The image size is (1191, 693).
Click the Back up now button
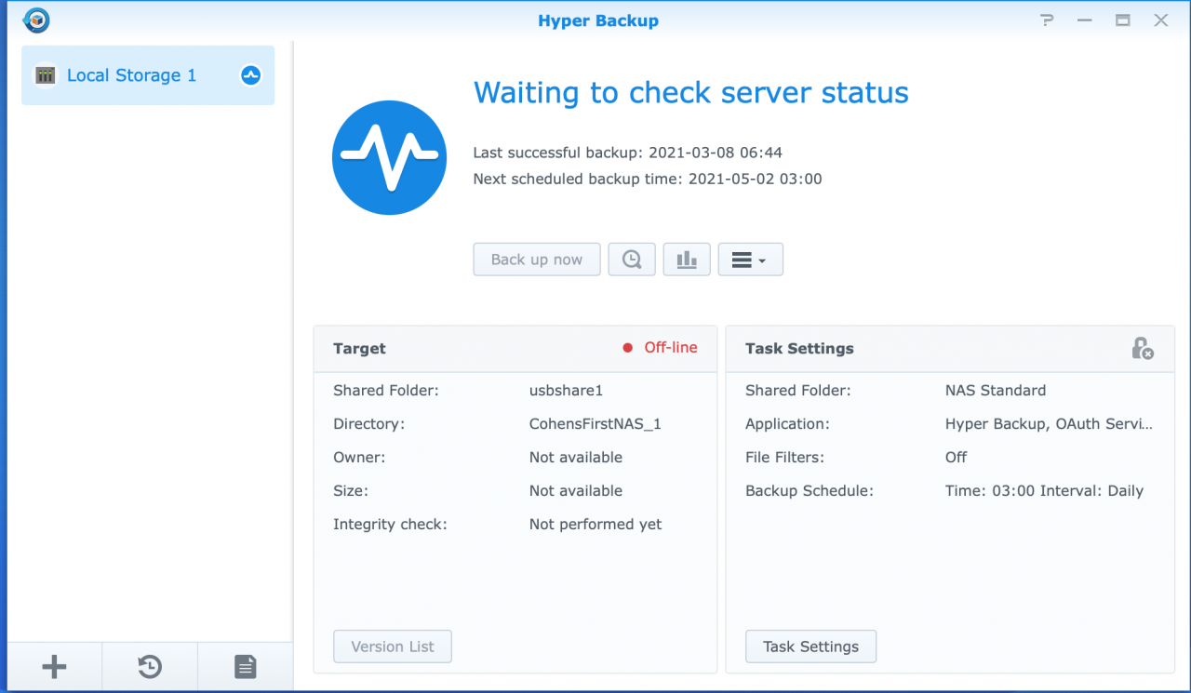tap(537, 260)
